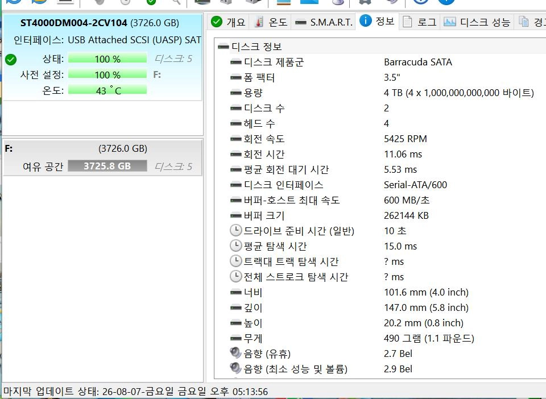This screenshot has width=546, height=399.
Task: Click the 600 MB/초 value
Action: (x=407, y=200)
